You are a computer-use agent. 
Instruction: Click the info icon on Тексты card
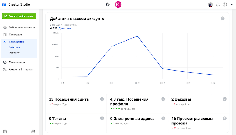click(102, 118)
